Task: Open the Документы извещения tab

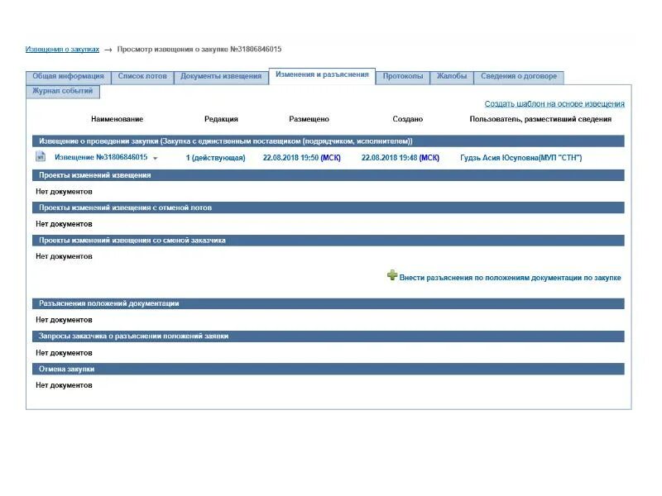Action: coord(221,76)
